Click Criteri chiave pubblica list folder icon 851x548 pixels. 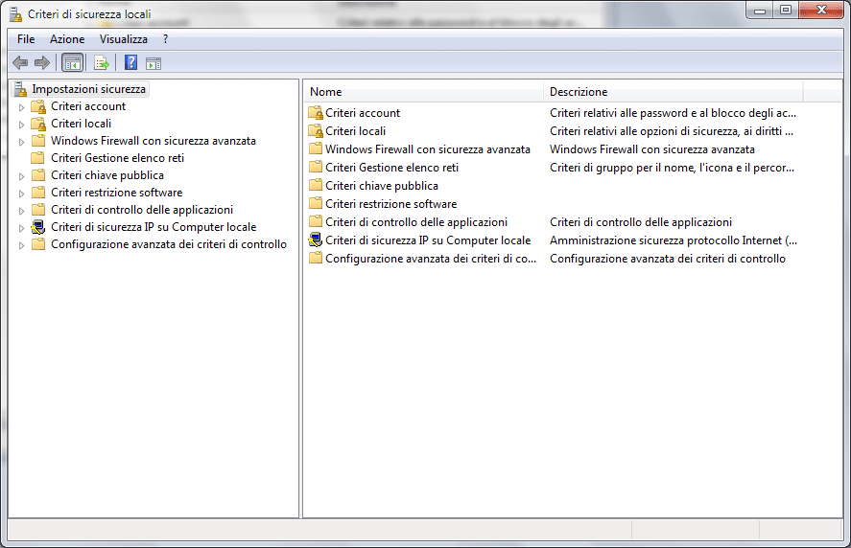tap(316, 185)
